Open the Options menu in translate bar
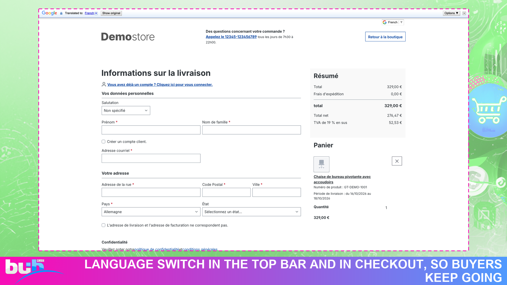 (x=451, y=13)
